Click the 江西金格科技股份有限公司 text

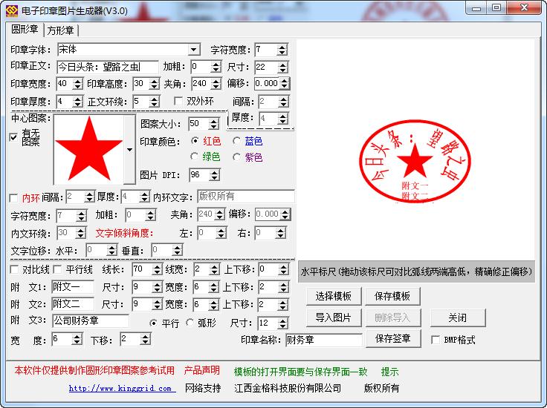(288, 388)
